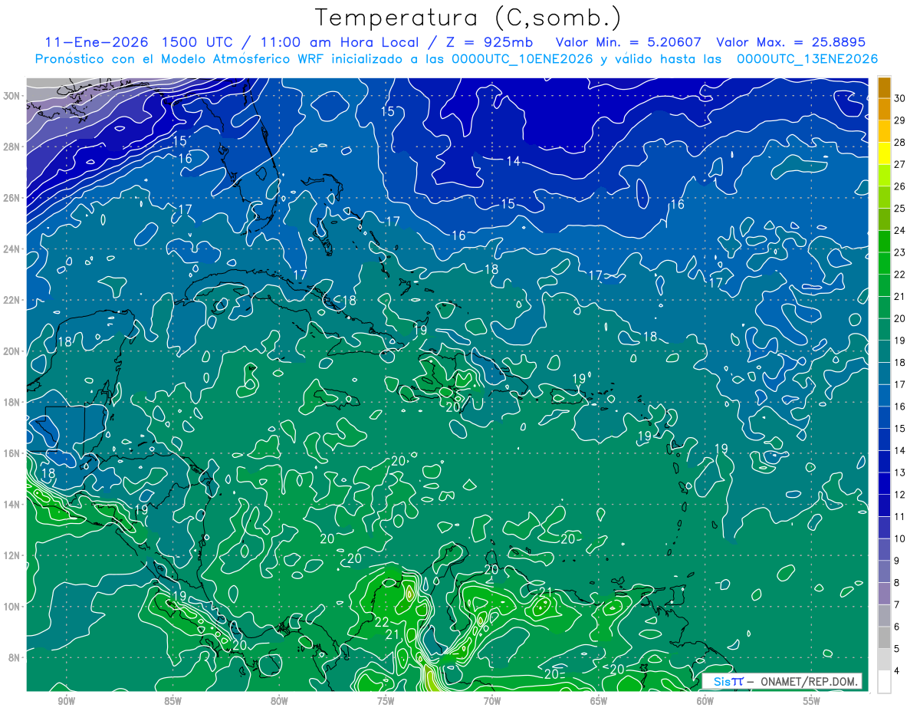Click the purple swatch between 7 and 8
Screen dimensions: 920x711
[884, 594]
